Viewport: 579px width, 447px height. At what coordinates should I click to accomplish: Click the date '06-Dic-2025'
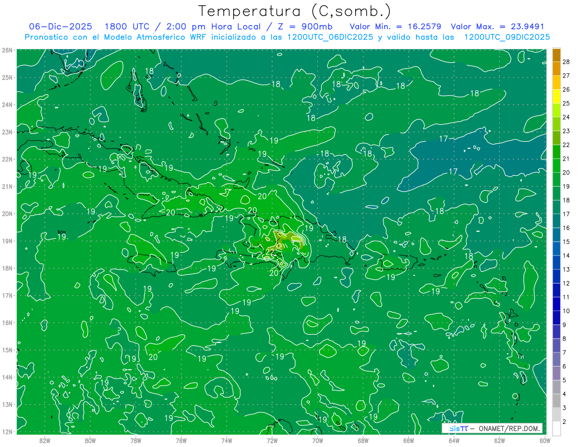tap(60, 27)
